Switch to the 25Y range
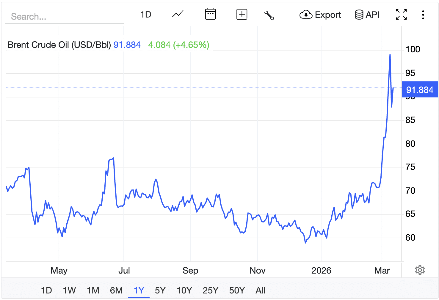Viewport: 439px width, 300px height. click(210, 290)
